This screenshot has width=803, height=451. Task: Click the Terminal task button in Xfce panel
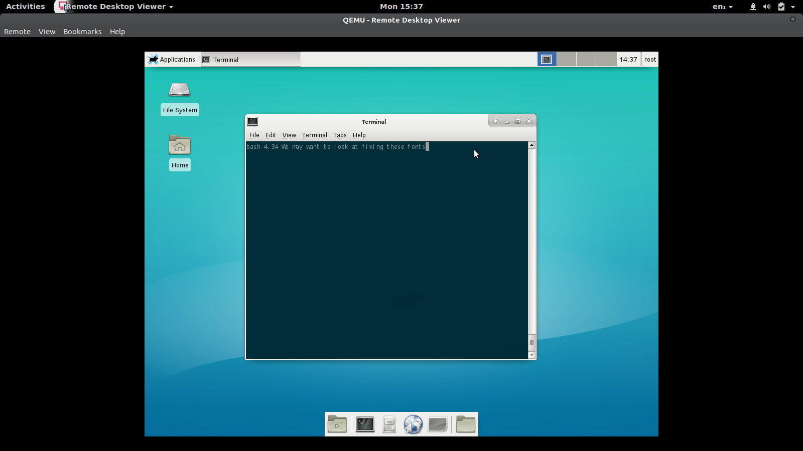point(251,60)
